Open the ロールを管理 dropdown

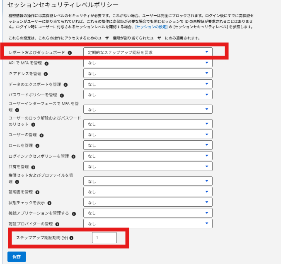[148, 145]
